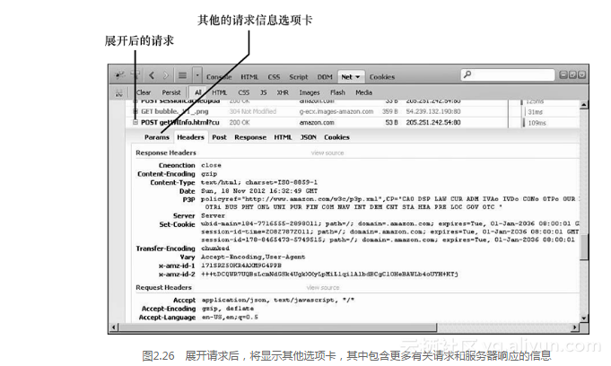Viewport: 611px width, 366px height.
Task: Open the Post request tab
Action: tap(220, 137)
